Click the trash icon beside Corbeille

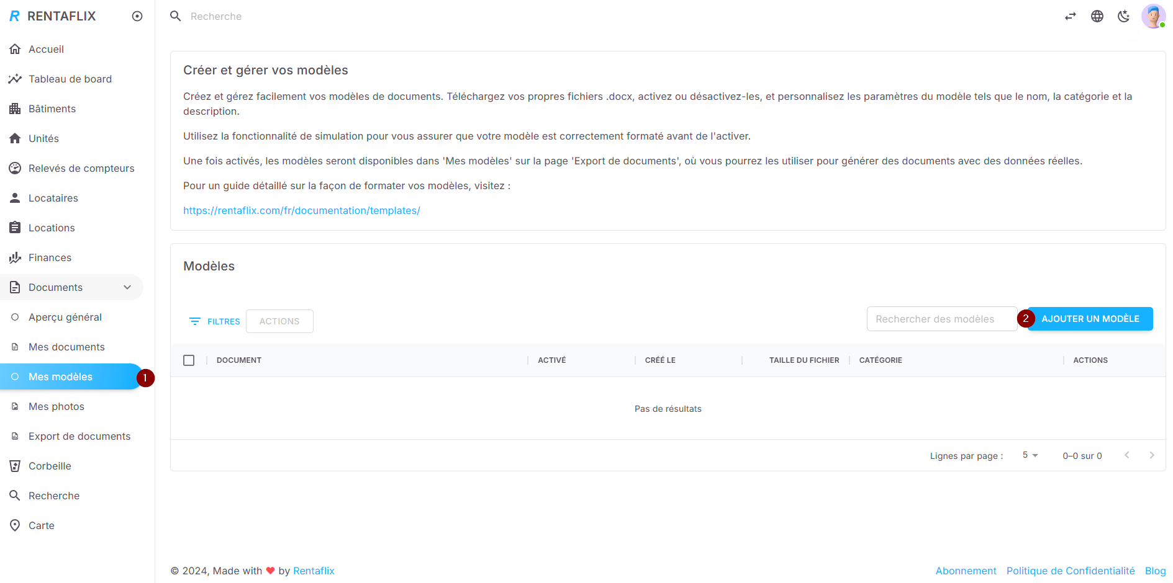pos(15,466)
